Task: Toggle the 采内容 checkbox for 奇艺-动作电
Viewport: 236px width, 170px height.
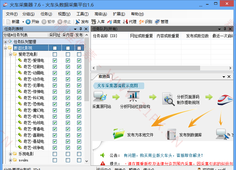Action: pos(68,79)
